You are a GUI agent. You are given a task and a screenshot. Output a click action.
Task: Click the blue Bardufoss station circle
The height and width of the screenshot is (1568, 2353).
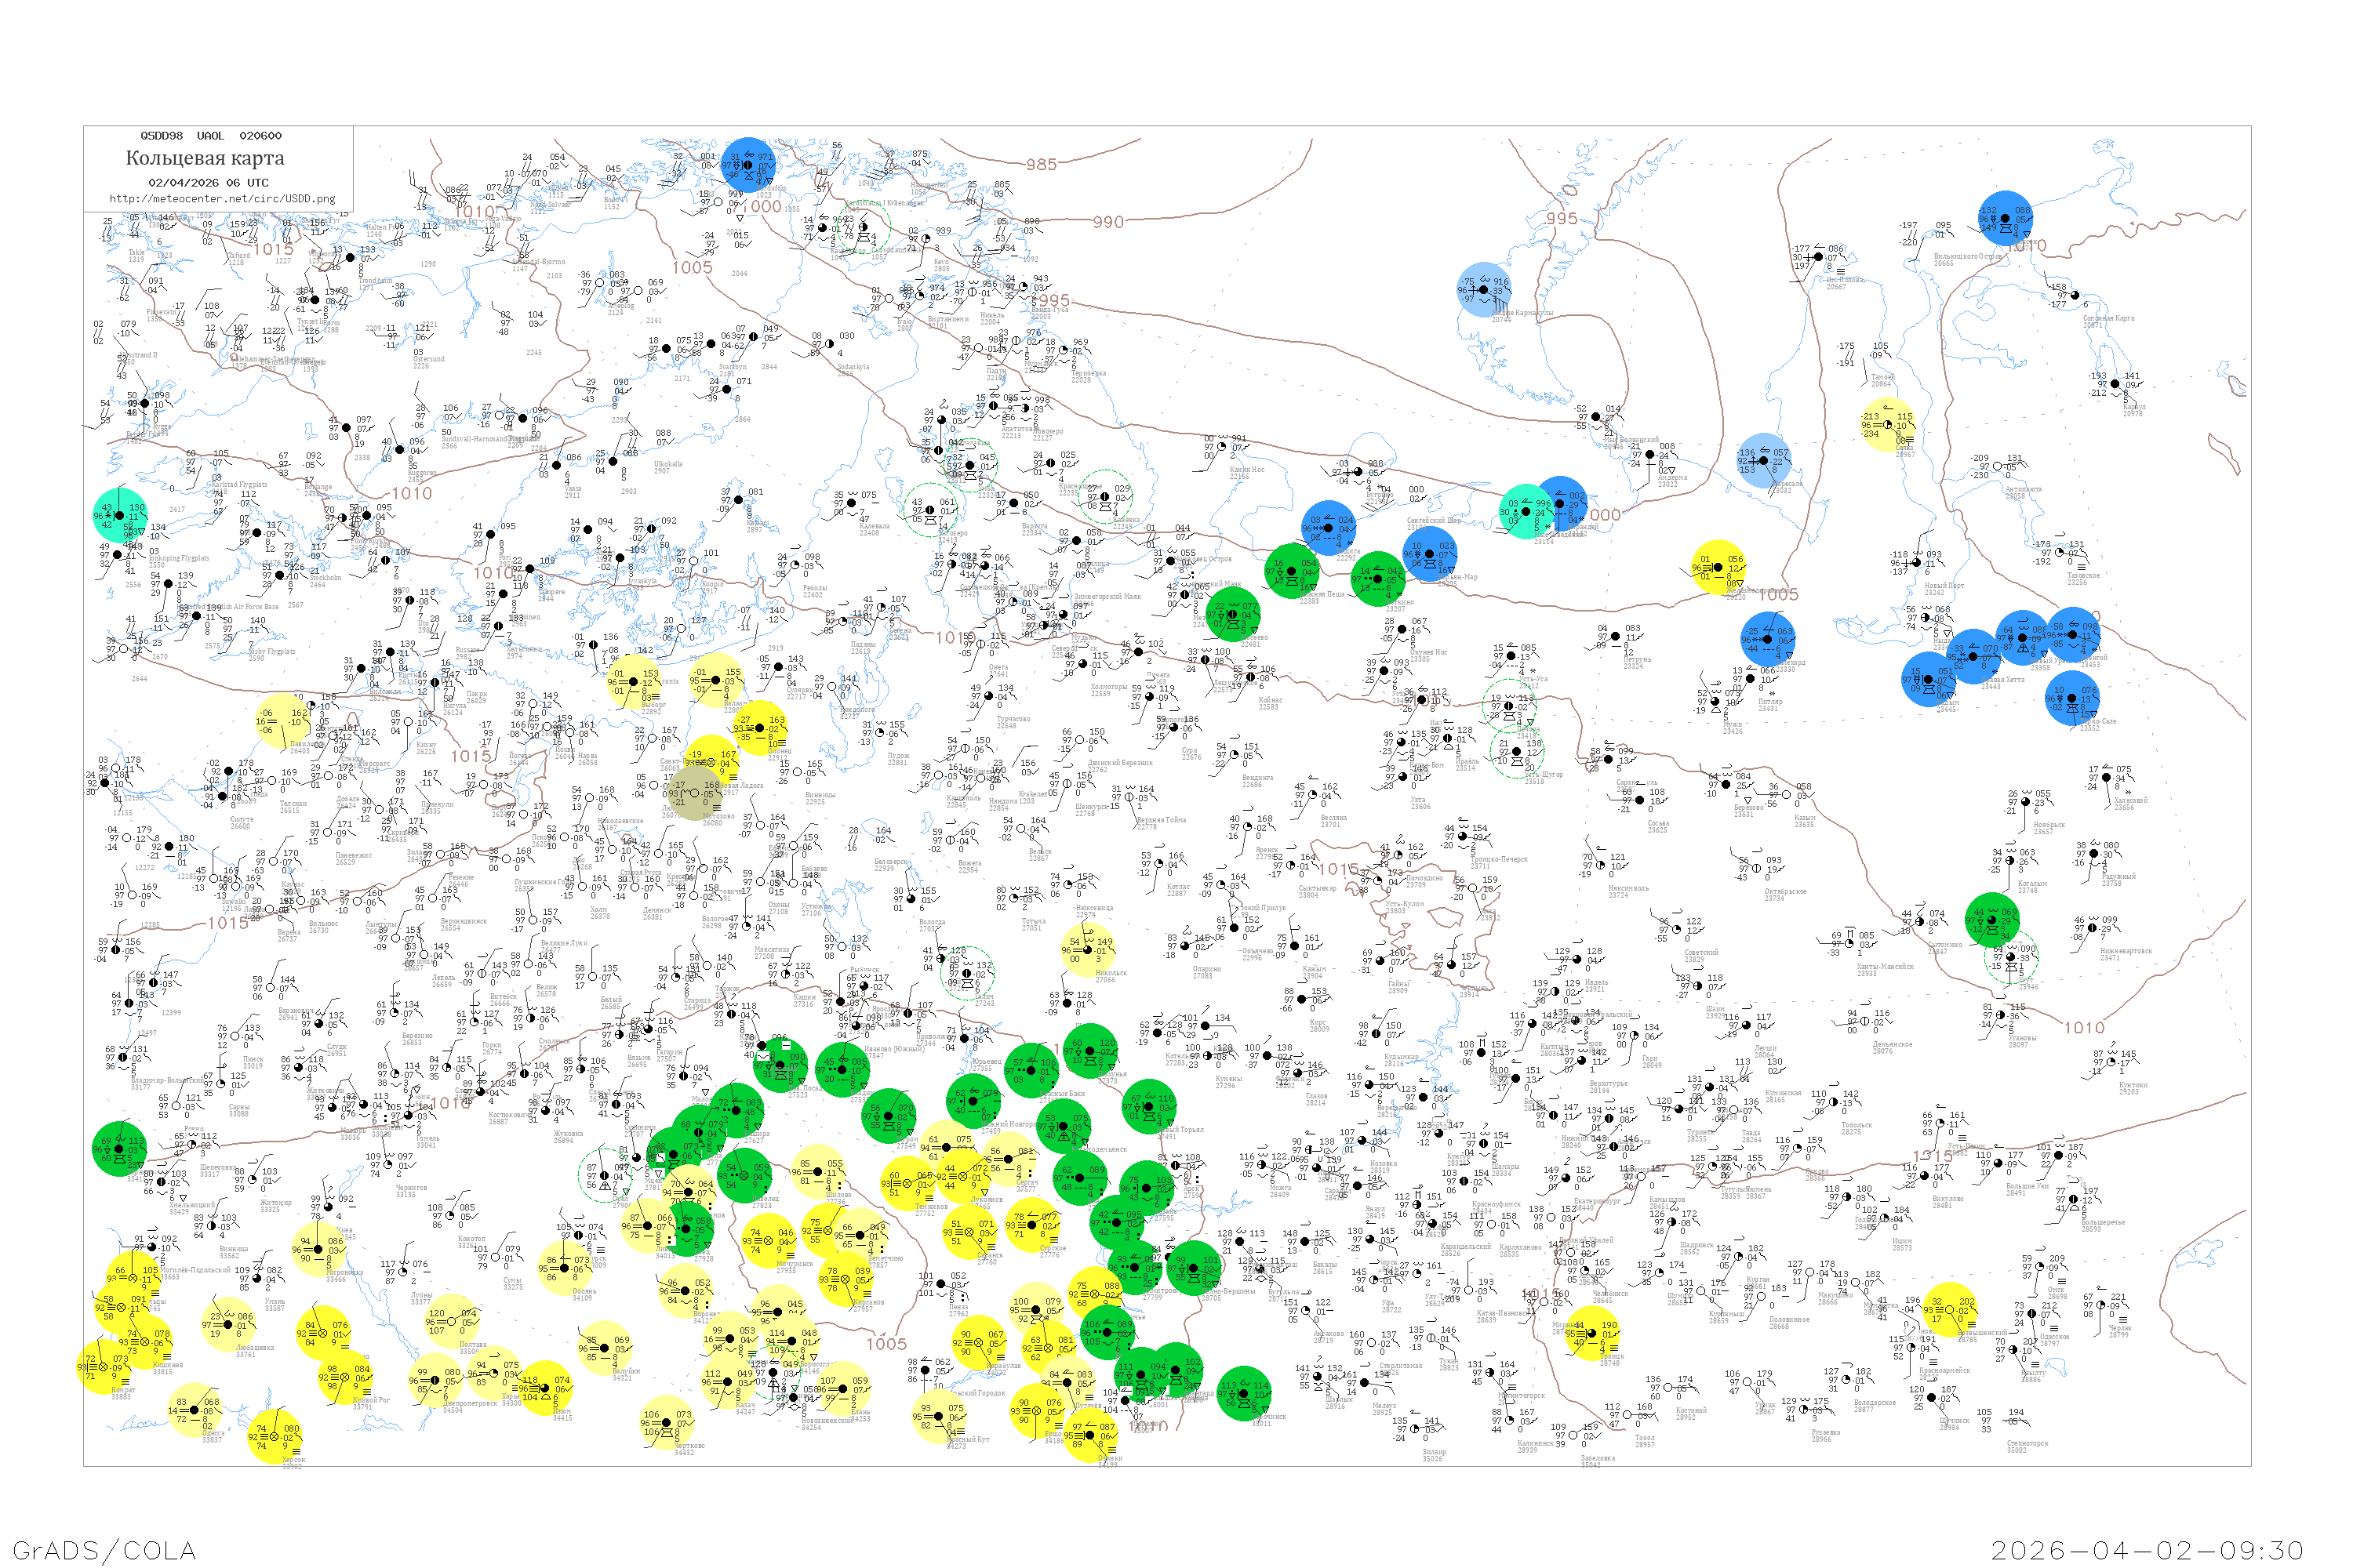pyautogui.click(x=747, y=165)
